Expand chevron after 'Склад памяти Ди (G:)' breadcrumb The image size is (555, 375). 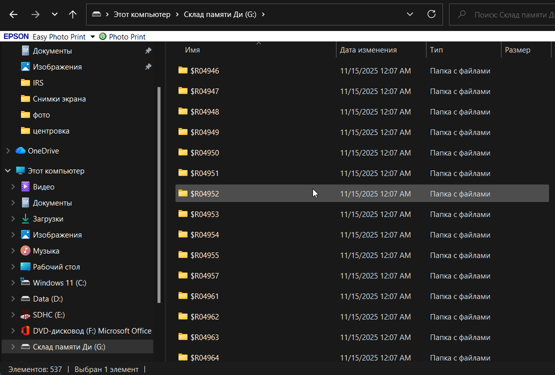pyautogui.click(x=263, y=14)
